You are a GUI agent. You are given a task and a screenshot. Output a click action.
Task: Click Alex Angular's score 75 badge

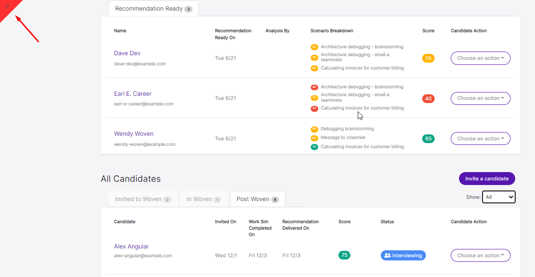(344, 255)
